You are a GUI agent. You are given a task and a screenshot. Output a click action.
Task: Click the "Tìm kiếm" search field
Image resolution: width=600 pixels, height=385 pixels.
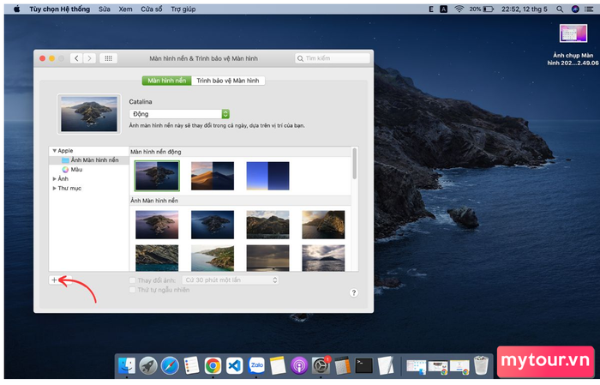333,58
